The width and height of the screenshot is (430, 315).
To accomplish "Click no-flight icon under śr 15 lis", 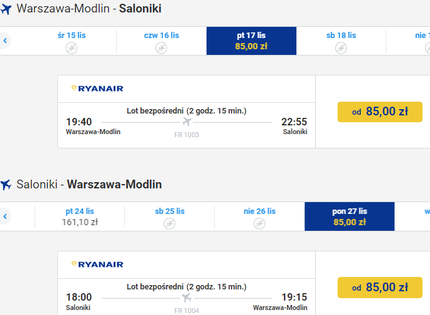I will click(71, 48).
